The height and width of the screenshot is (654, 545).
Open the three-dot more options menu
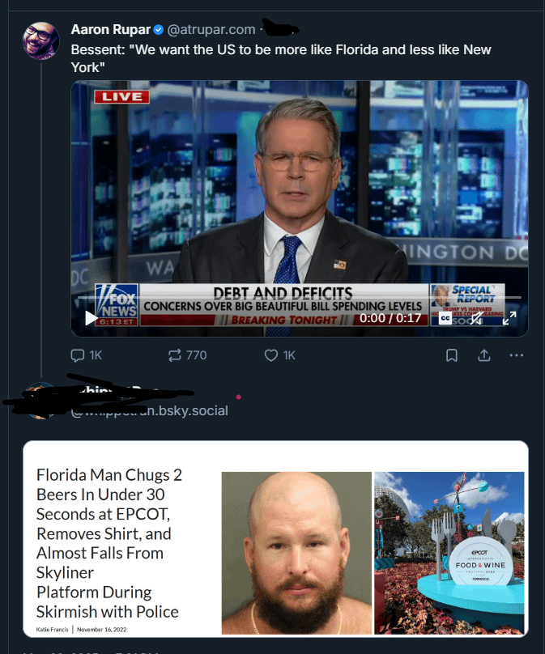tap(516, 355)
